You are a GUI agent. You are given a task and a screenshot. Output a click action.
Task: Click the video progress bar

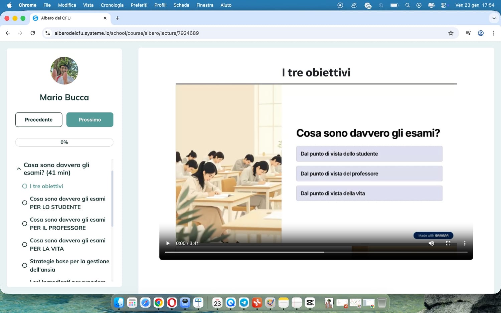[x=316, y=252]
